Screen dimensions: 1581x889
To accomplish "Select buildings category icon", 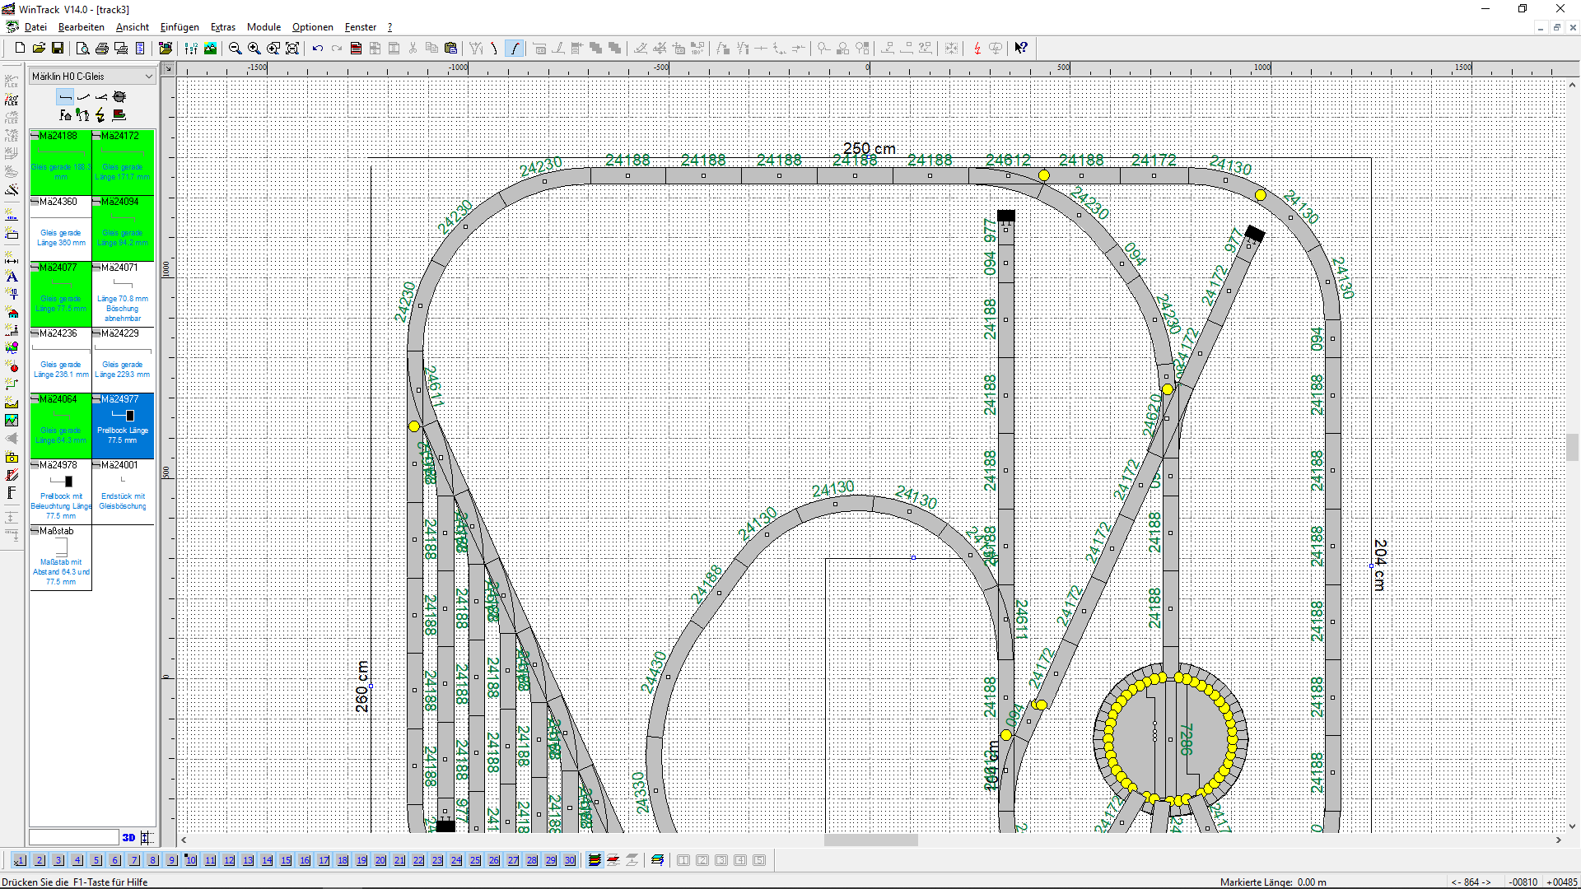I will tap(65, 115).
